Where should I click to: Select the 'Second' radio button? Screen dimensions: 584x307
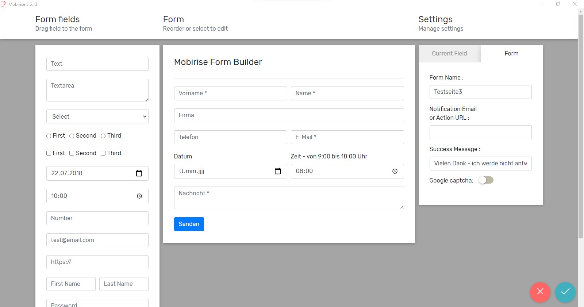72,136
